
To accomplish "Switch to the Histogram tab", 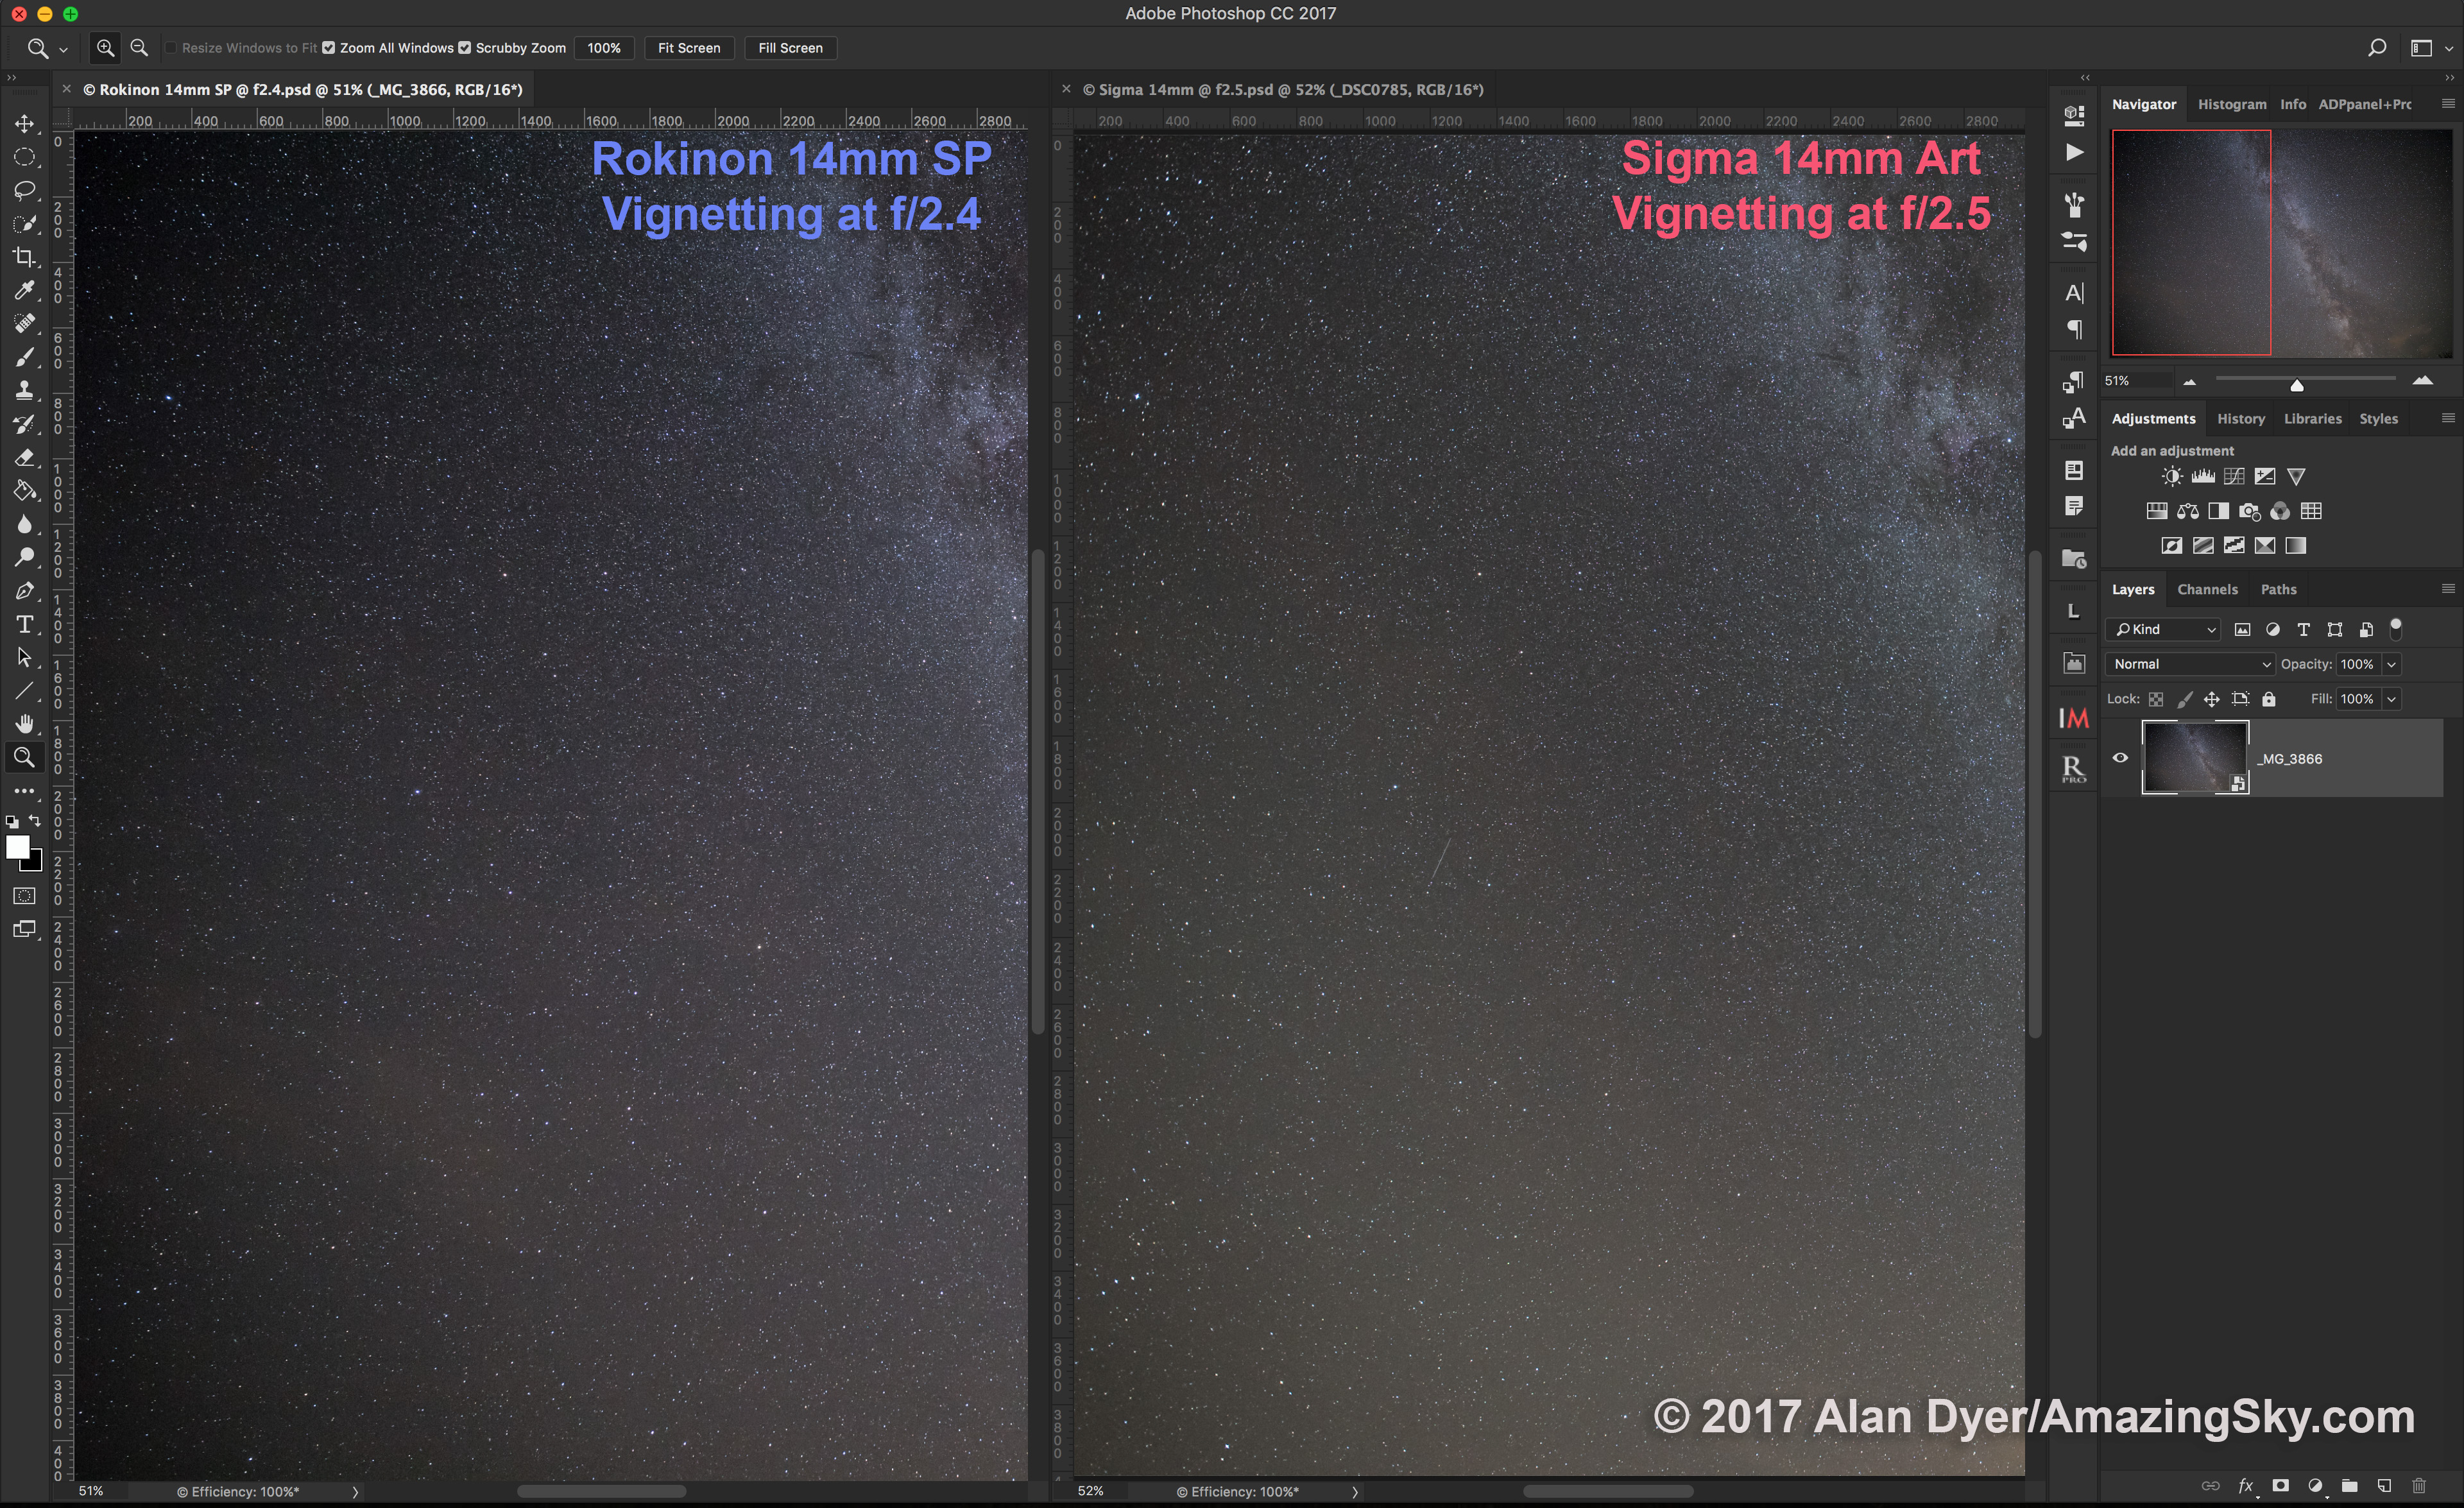I will [x=2231, y=104].
